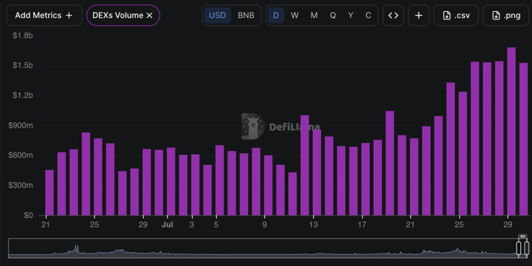Select monthly M interval
This screenshot has width=532, height=266.
tap(314, 15)
